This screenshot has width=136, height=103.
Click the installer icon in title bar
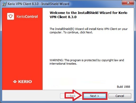tap(4, 4)
